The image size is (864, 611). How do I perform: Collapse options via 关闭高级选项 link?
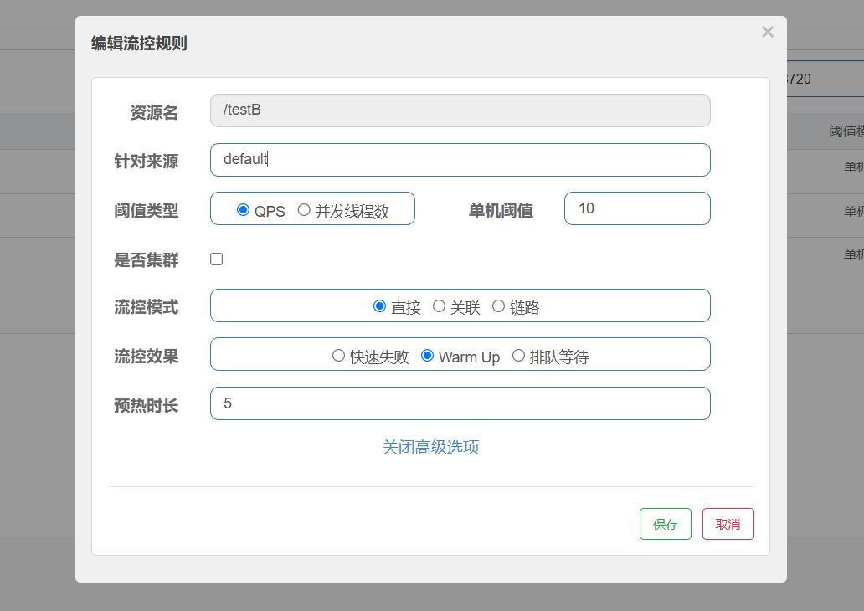pos(430,447)
